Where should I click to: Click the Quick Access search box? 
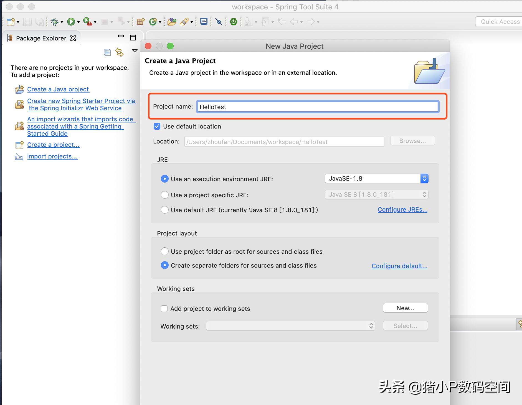499,22
